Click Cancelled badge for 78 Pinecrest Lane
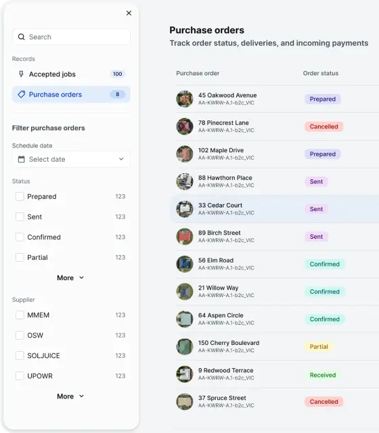379x433 pixels. [x=324, y=127]
